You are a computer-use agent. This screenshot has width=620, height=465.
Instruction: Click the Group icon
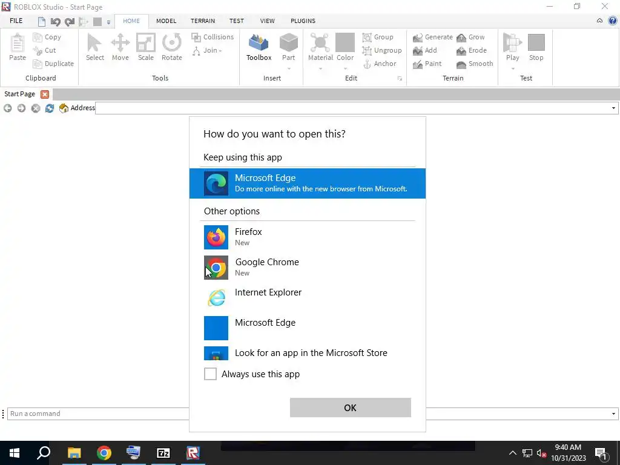click(367, 37)
